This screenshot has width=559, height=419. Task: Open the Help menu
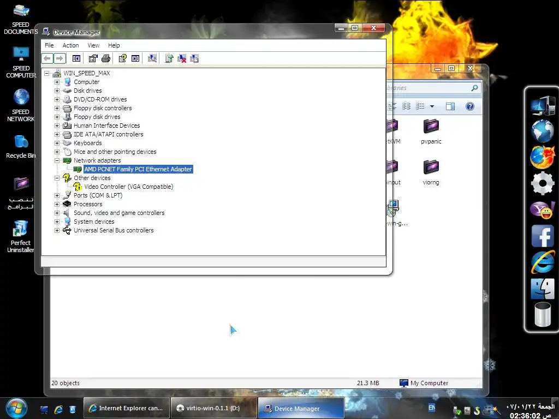(114, 45)
